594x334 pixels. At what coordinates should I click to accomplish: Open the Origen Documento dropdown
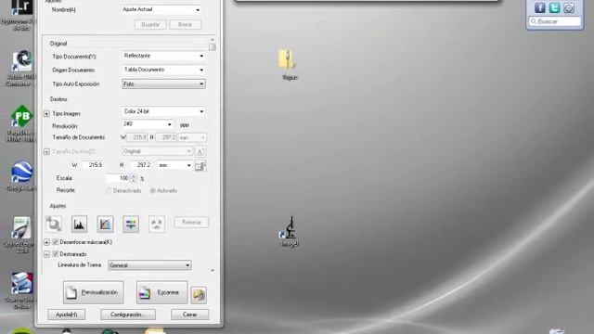(x=163, y=71)
